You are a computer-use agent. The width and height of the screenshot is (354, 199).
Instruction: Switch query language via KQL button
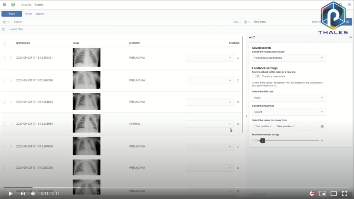(x=236, y=22)
